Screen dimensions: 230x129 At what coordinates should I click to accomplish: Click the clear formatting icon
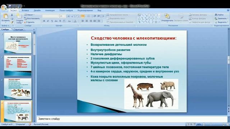(x=77, y=16)
